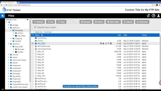Click alert-options.png image file icon
Image resolution: width=161 pixels, height=91 pixels.
click(x=36, y=46)
